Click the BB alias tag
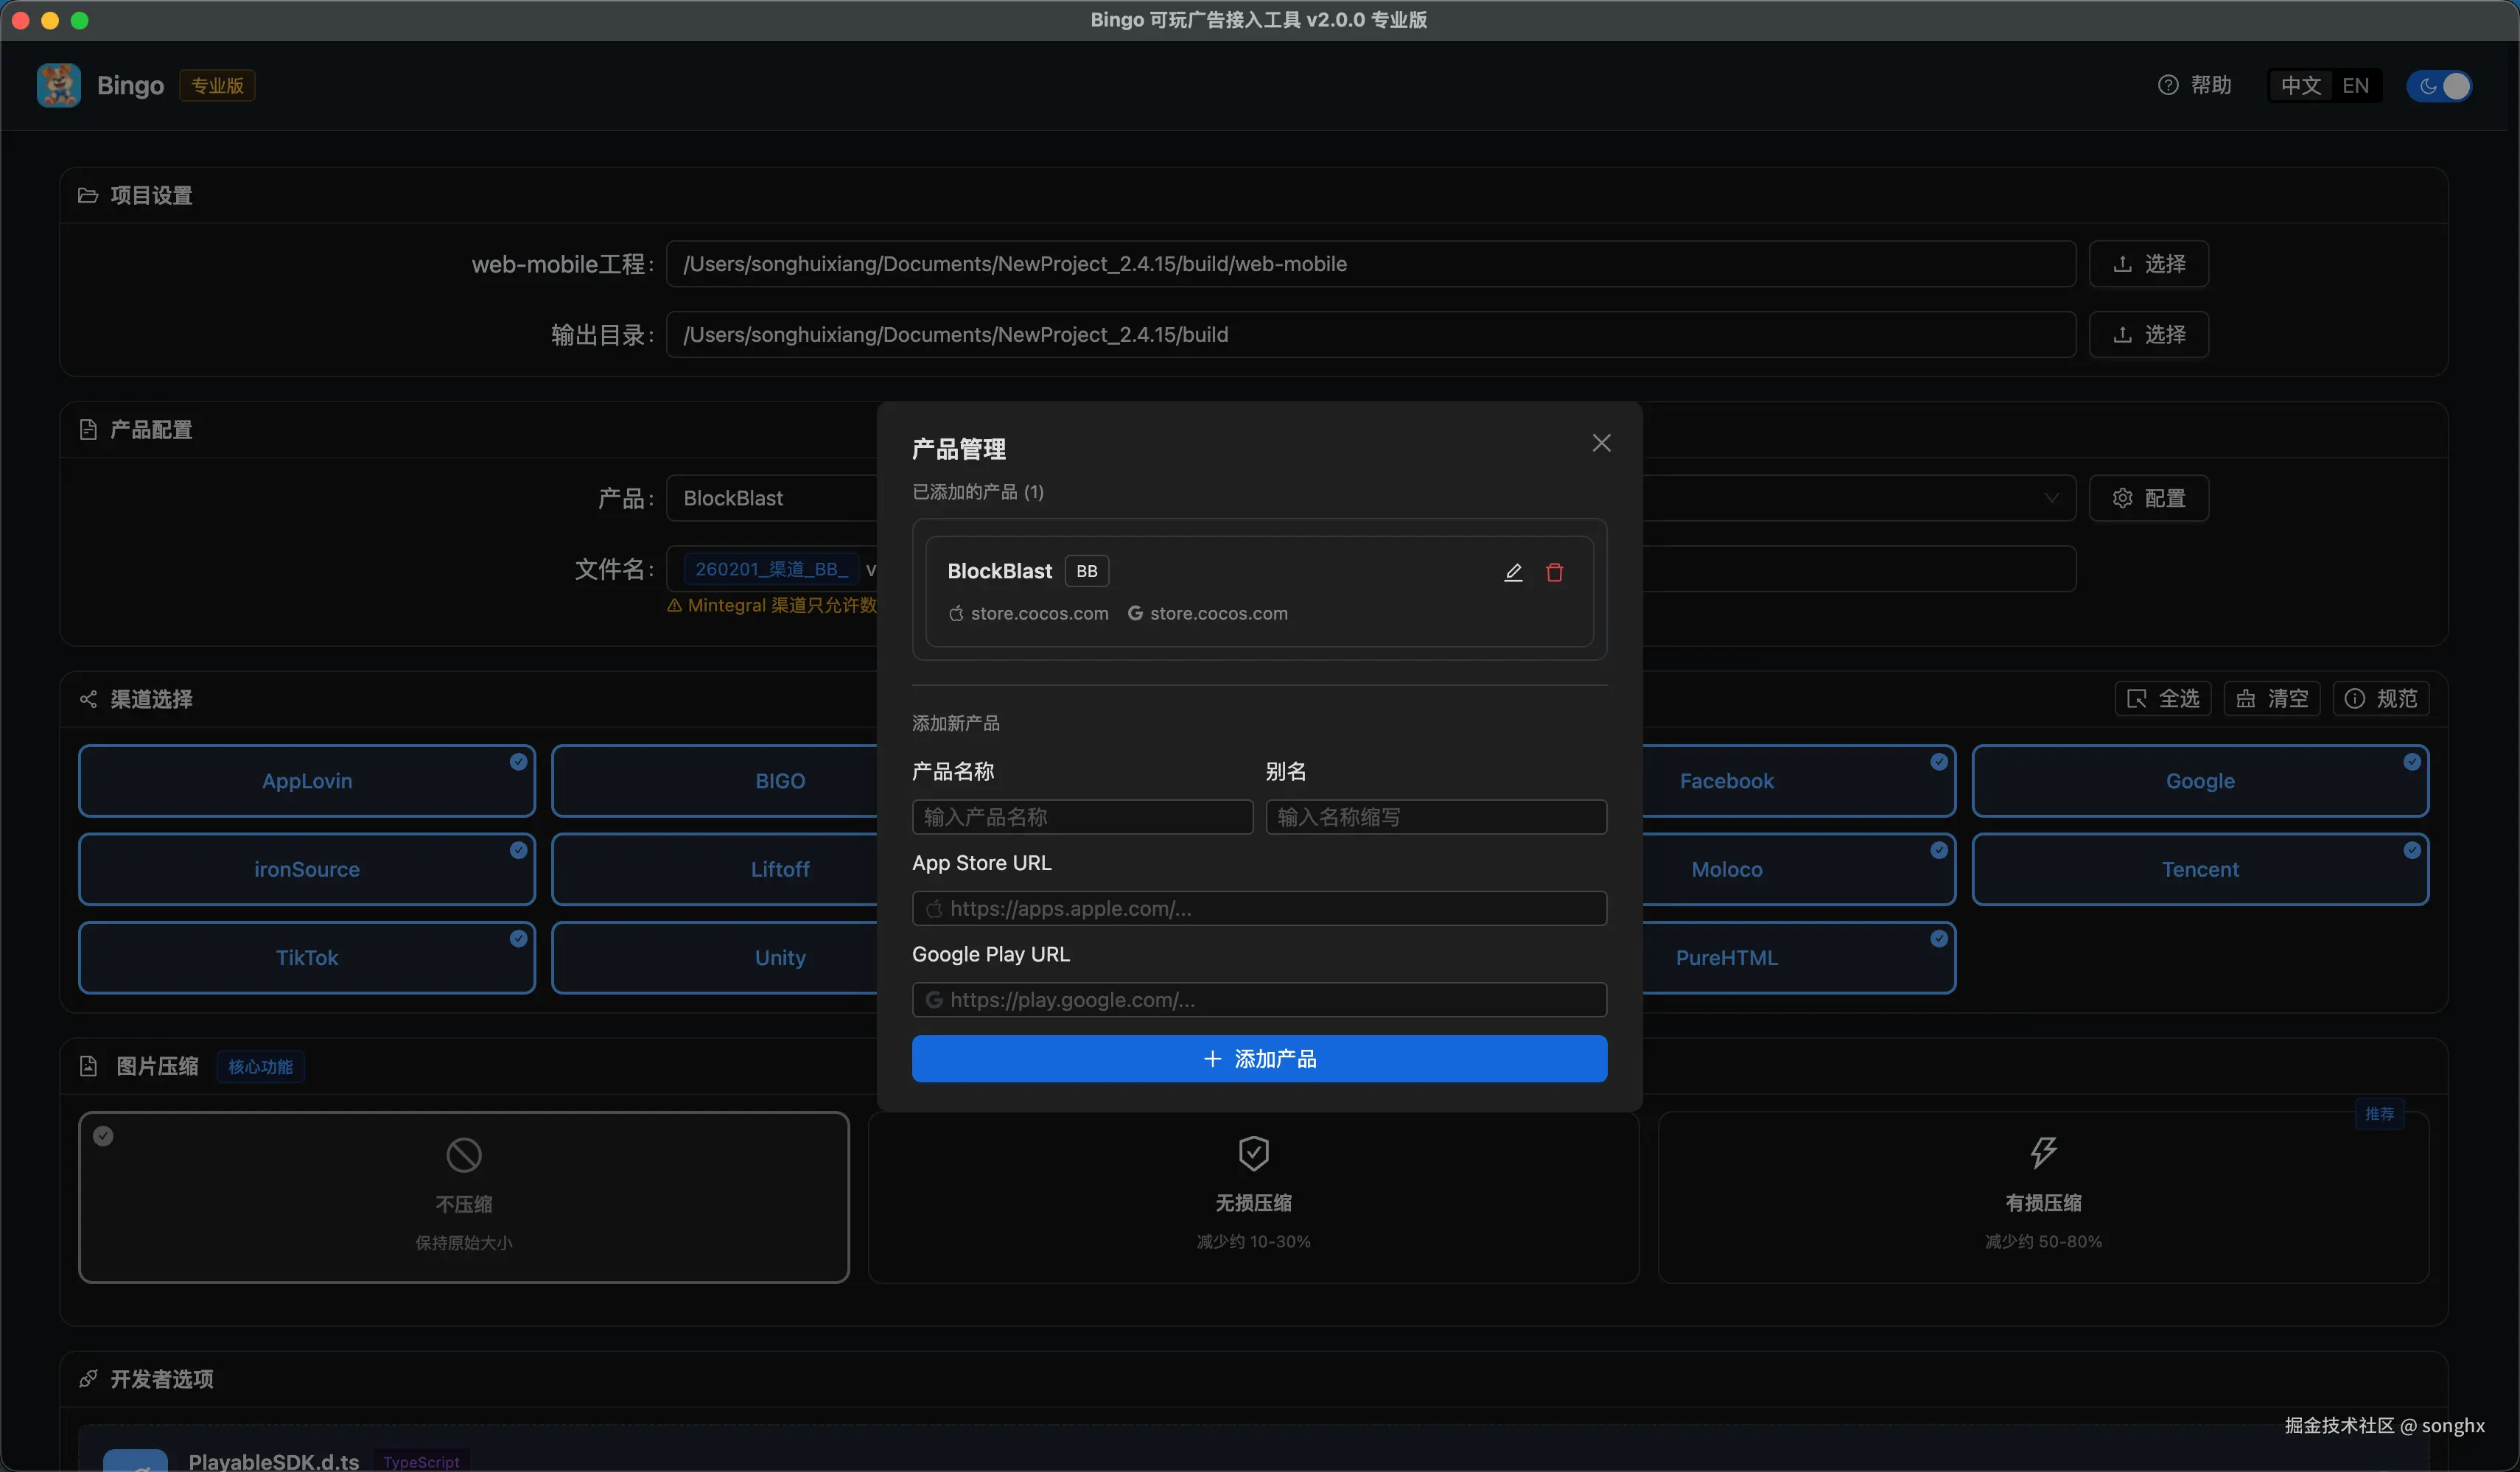Image resolution: width=2520 pixels, height=1472 pixels. [1086, 571]
